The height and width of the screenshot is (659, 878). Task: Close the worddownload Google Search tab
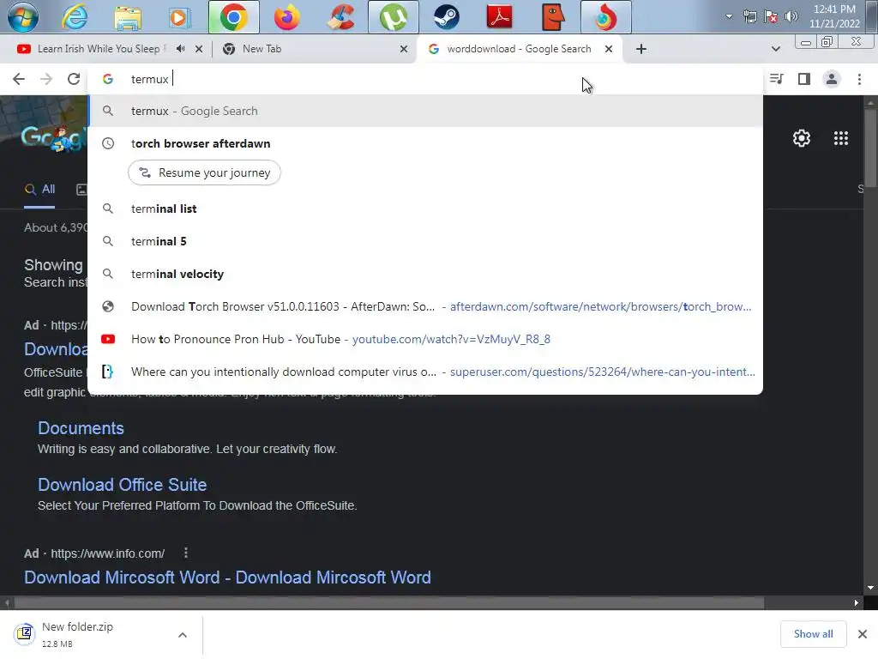tap(609, 49)
